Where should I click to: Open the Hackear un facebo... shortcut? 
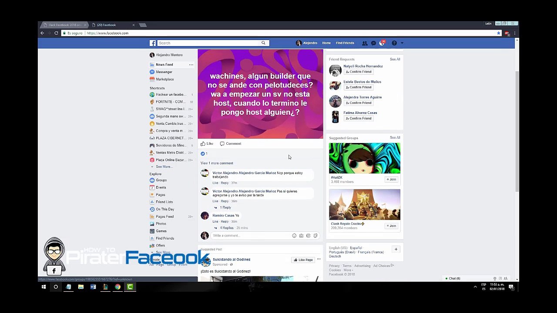(x=171, y=94)
